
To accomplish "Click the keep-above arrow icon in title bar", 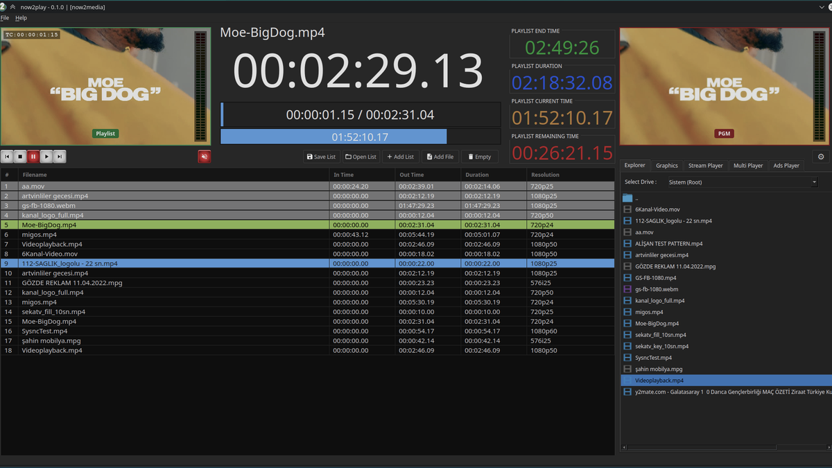I will 12,6.
